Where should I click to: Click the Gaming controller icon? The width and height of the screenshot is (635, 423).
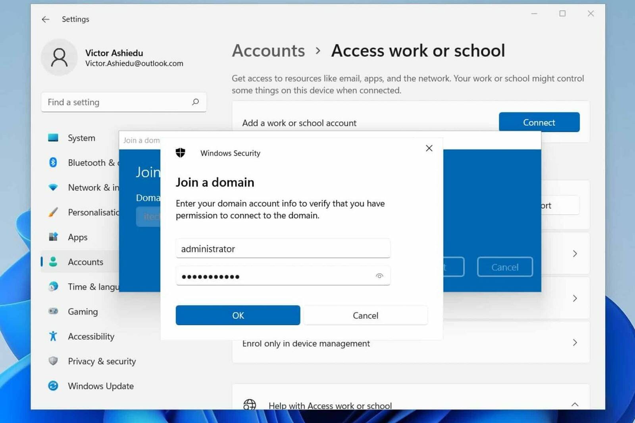pos(53,311)
